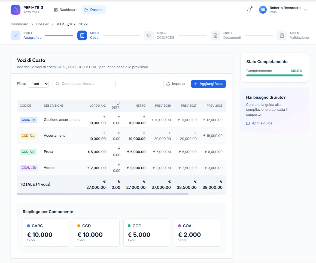Screen dimensions: 316x263
Task: Click the Prova row description
Action: [x=48, y=152]
